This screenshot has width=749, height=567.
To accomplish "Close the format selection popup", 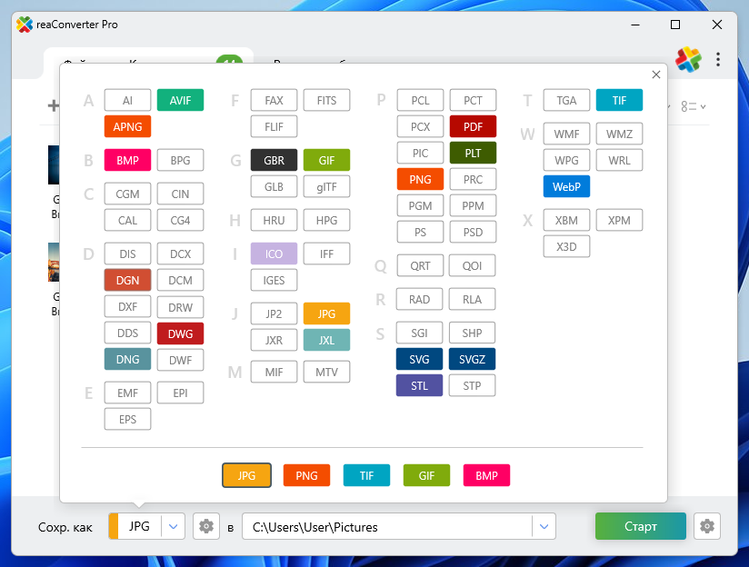I will 656,75.
